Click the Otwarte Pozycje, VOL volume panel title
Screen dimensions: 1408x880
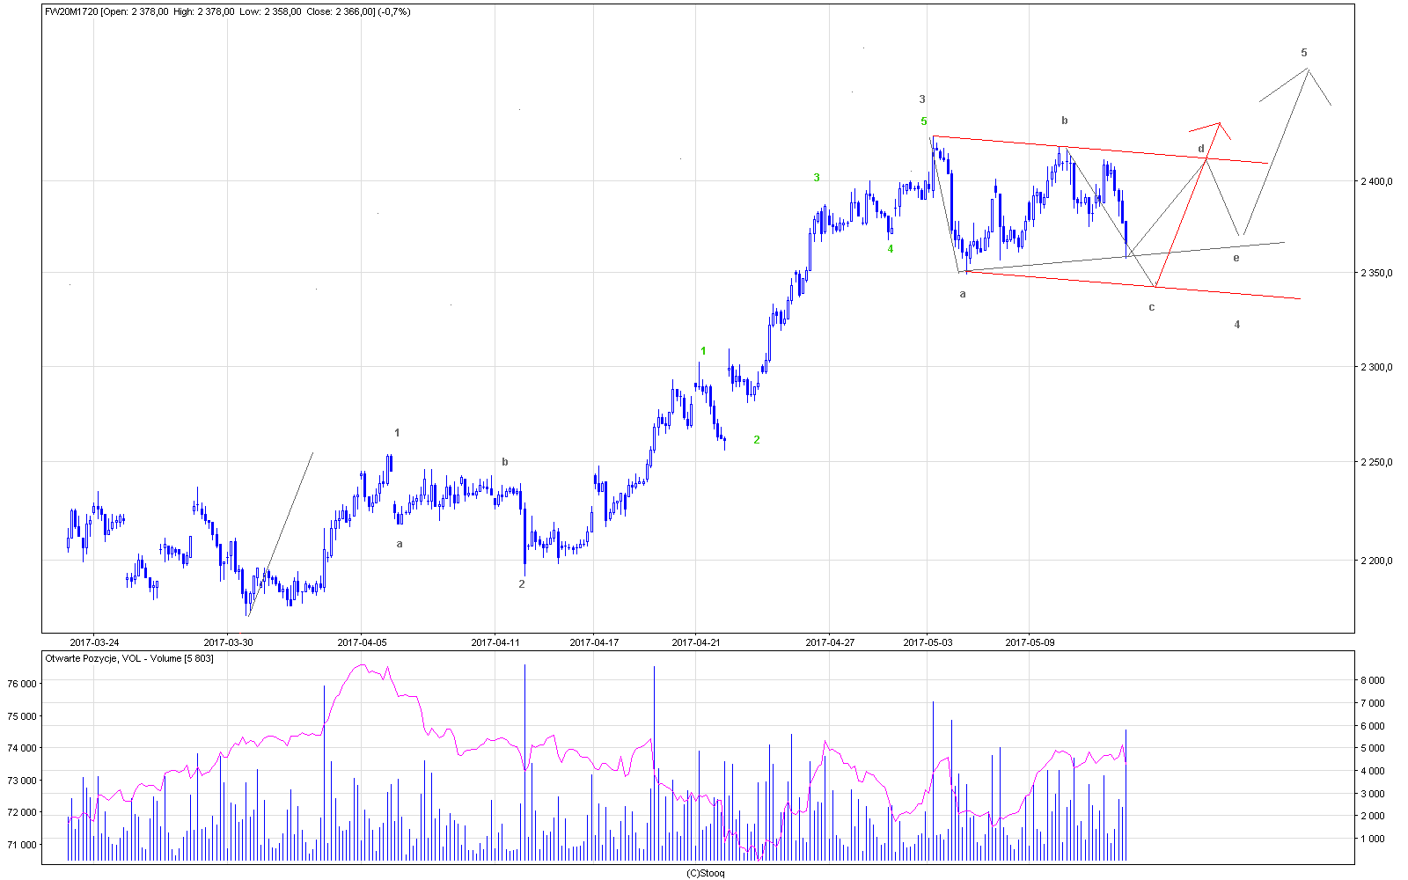click(x=128, y=658)
